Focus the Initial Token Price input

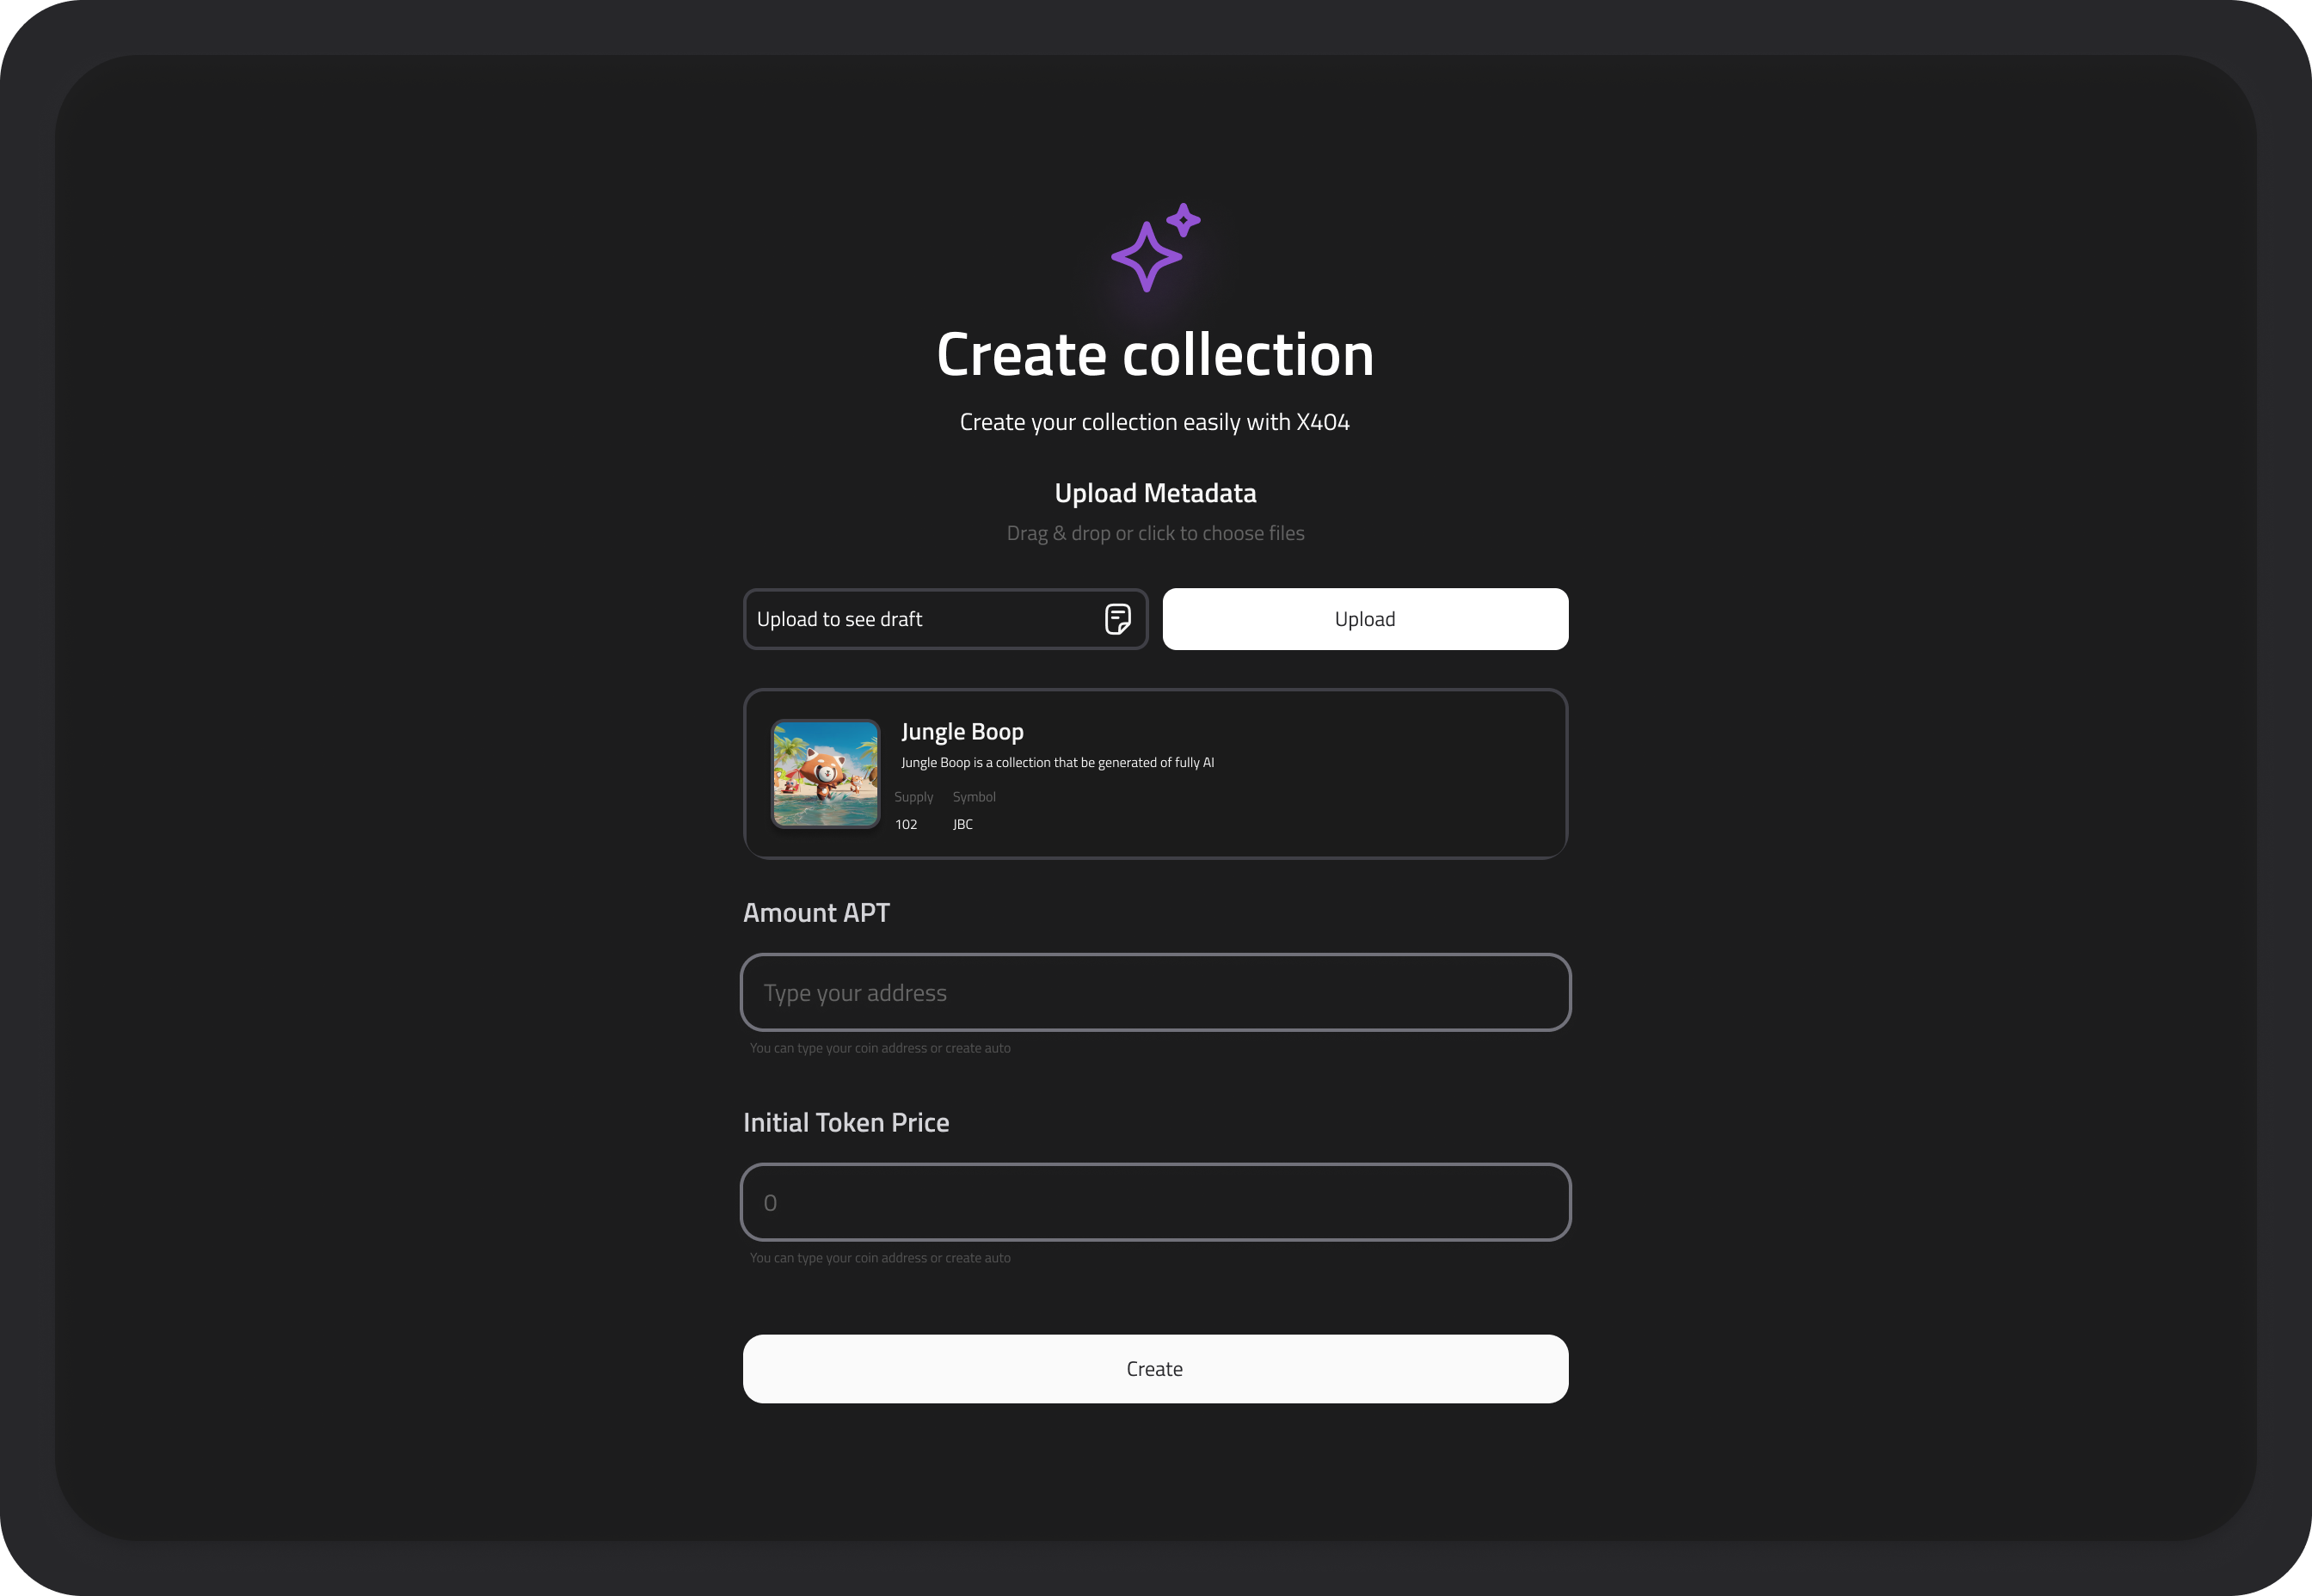1155,1202
